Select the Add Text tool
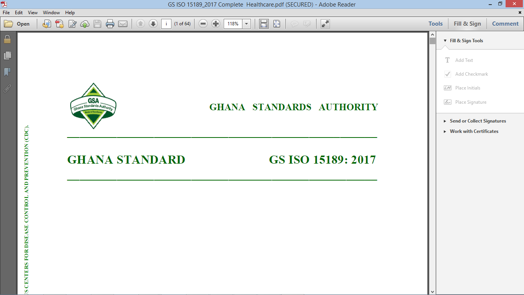This screenshot has width=524, height=295. (458, 60)
